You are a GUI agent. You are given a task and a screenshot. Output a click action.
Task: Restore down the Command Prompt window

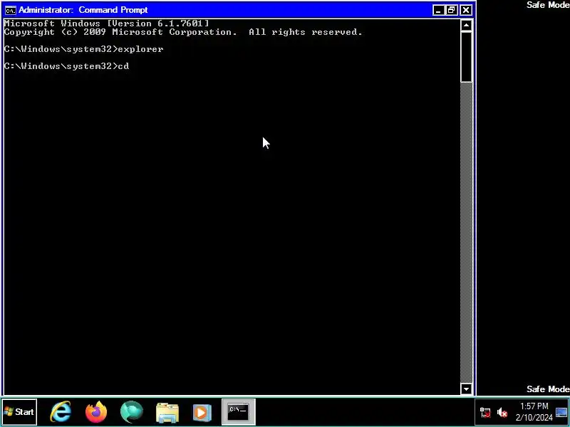click(452, 10)
